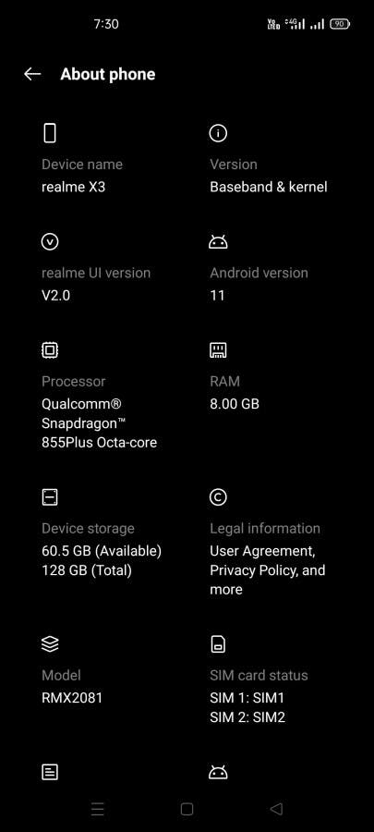View 60.5 GB available device storage

click(x=102, y=551)
